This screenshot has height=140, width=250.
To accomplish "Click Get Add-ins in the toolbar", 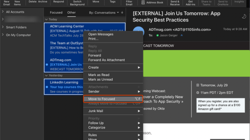I will [190, 3].
